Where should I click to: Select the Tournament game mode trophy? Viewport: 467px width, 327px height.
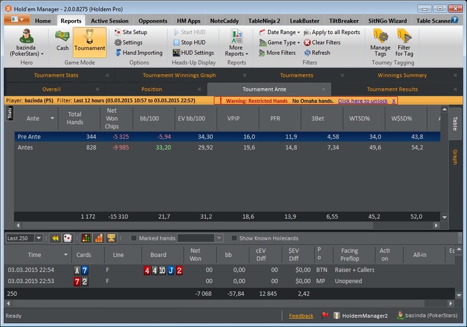pos(89,42)
